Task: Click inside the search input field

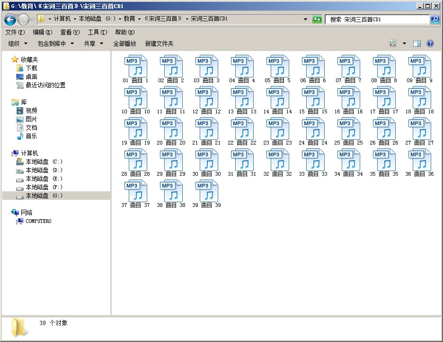Action: [x=374, y=19]
